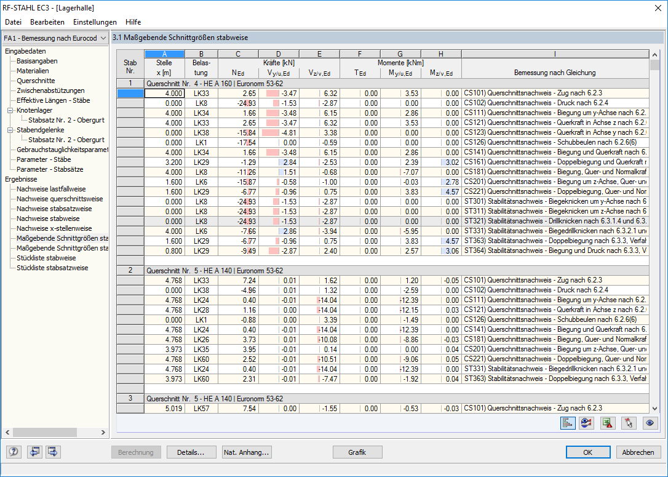Click Stab Nr. 3 row header
Image resolution: width=668 pixels, height=477 pixels.
tap(130, 399)
